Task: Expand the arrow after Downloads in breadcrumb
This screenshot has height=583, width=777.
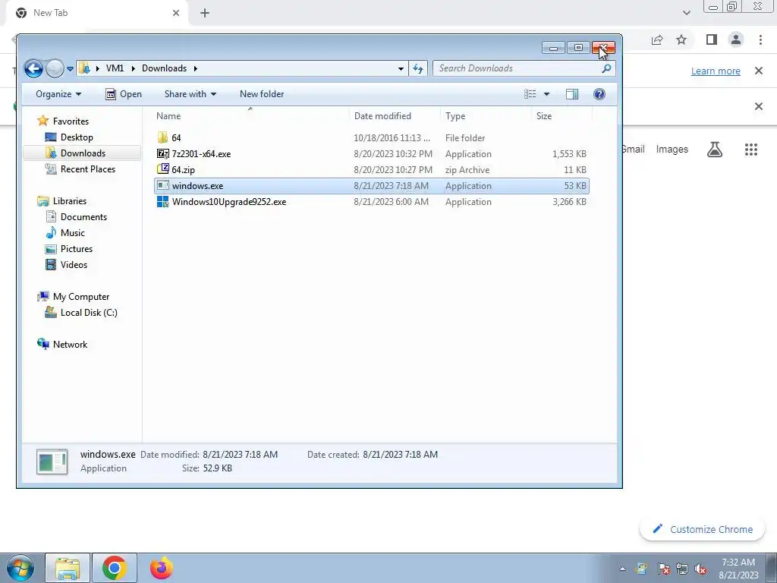Action: pos(195,68)
